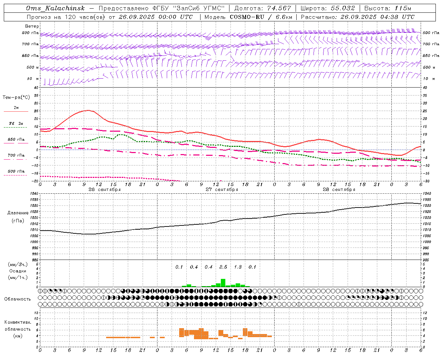
Task: Click the dotted 500 гПа temperature legend line
Action: click(x=16, y=175)
